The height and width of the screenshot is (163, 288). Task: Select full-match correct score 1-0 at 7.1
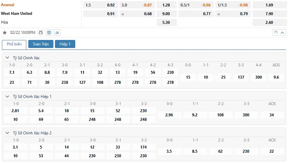[12, 72]
